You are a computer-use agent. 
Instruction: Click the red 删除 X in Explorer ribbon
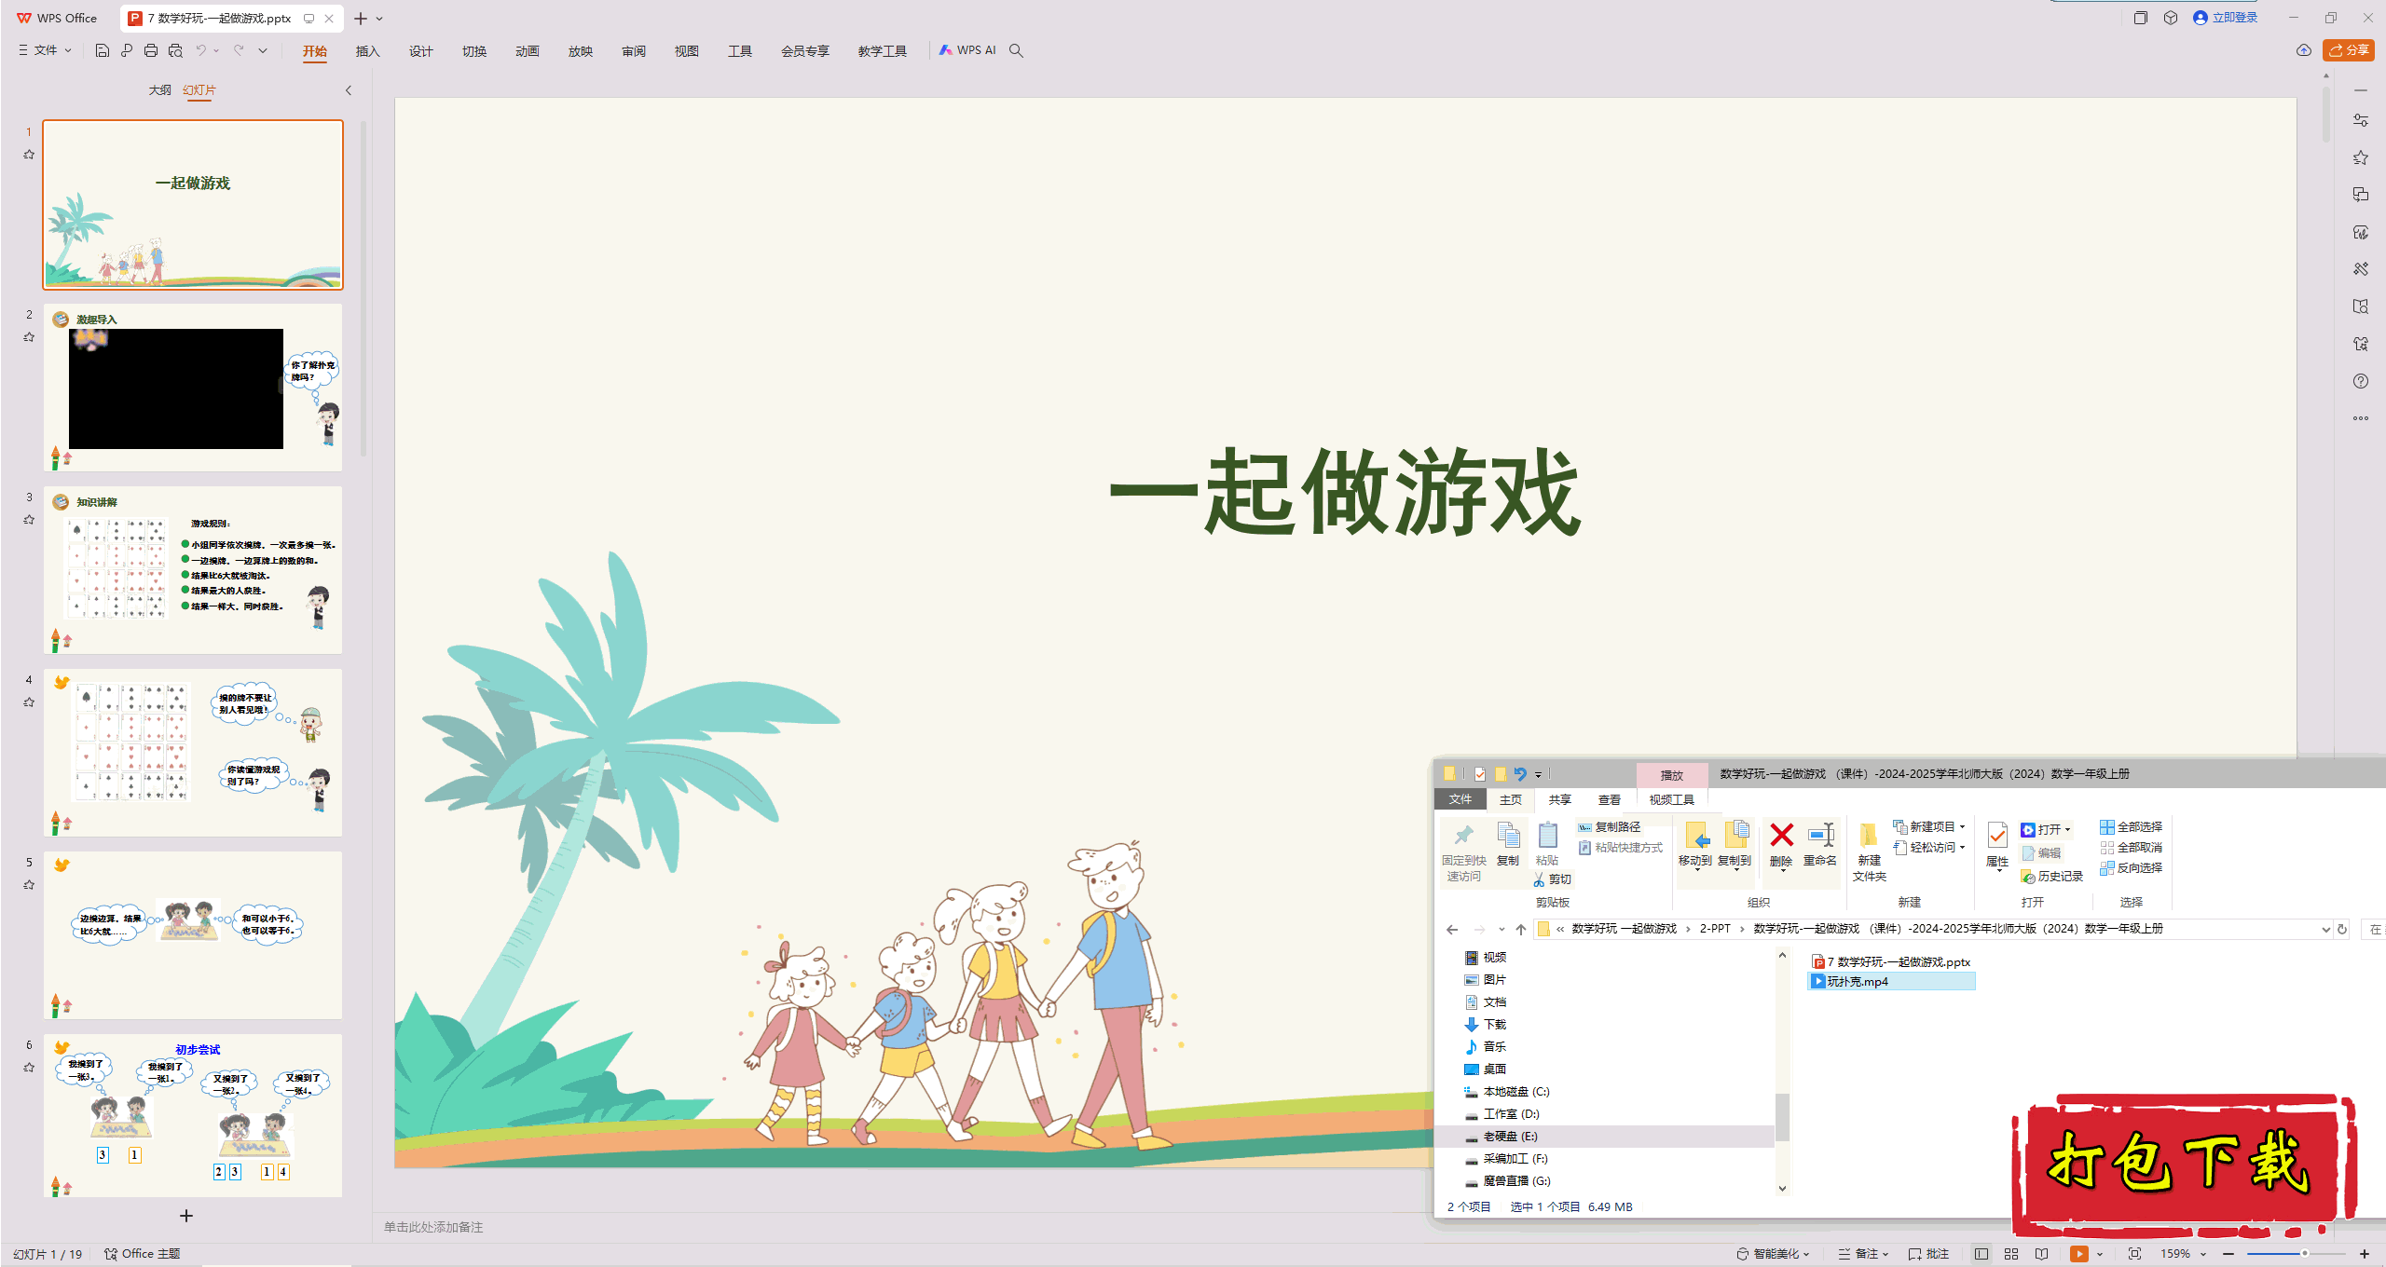[x=1781, y=845]
